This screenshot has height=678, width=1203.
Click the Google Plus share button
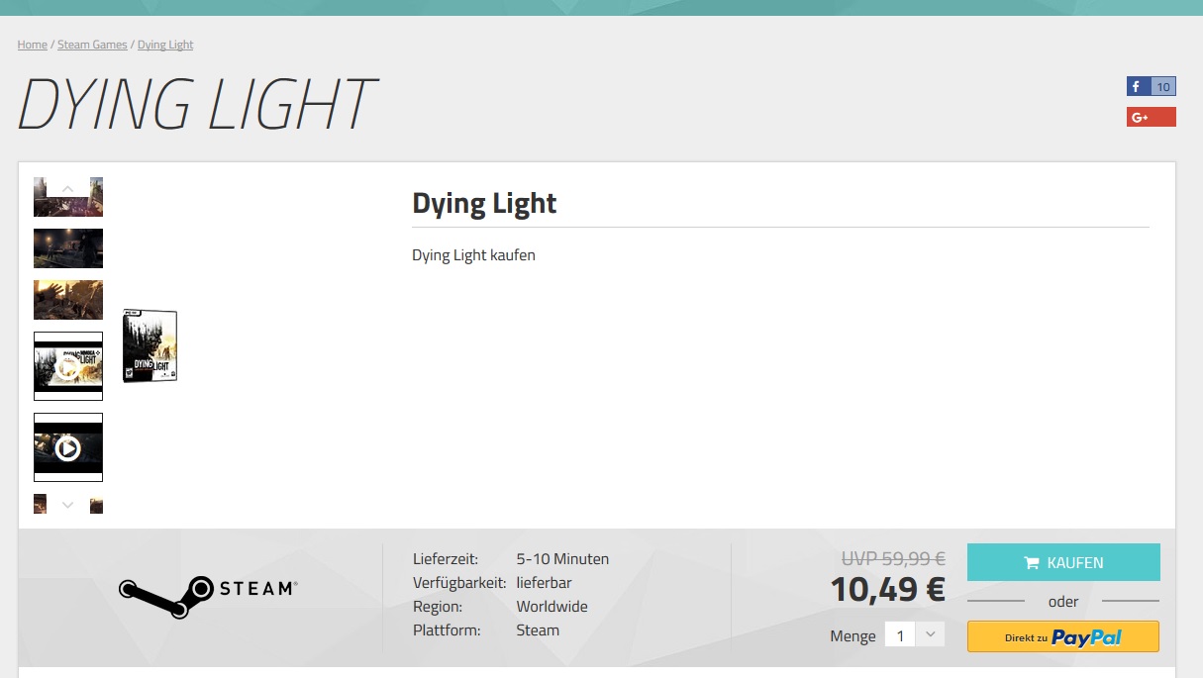[1152, 117]
